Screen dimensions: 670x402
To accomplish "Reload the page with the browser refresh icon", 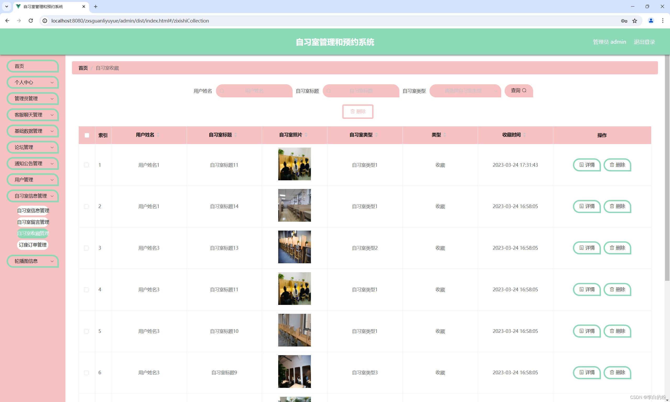I will point(31,21).
